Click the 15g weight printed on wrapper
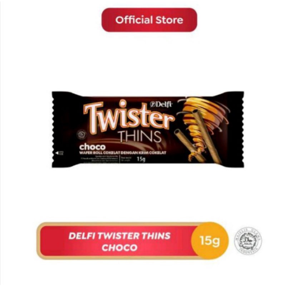 tap(141, 159)
